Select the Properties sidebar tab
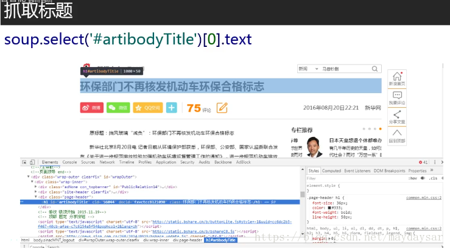The height and width of the screenshot is (249, 450). click(x=417, y=170)
